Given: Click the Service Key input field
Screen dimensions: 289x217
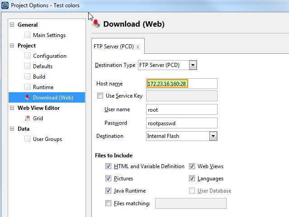Looking at the screenshot, I should pyautogui.click(x=182, y=96).
